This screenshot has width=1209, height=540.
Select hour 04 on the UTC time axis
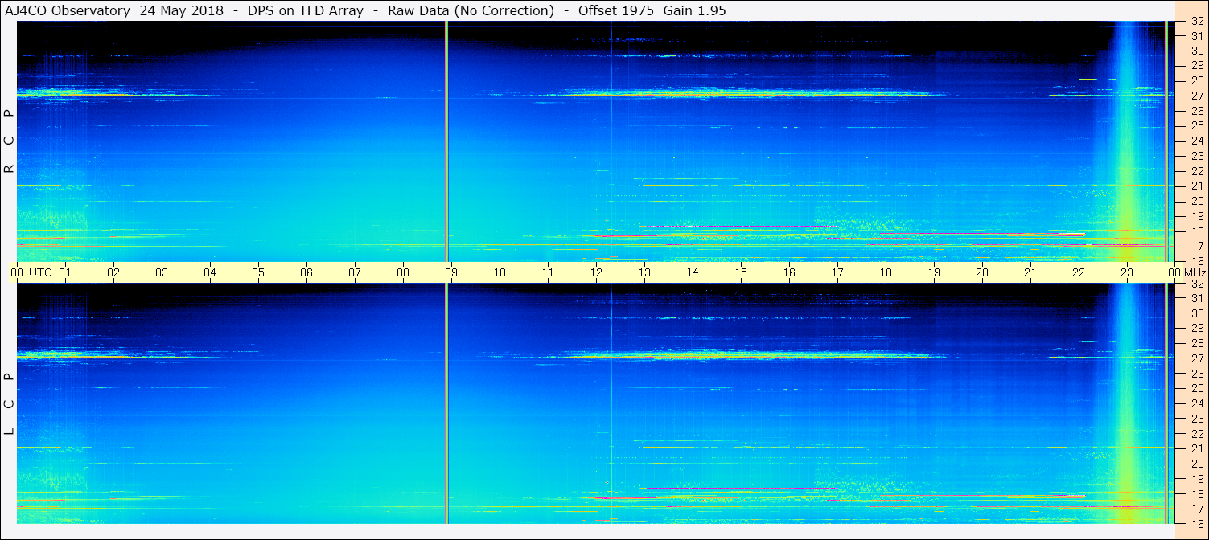coord(210,272)
